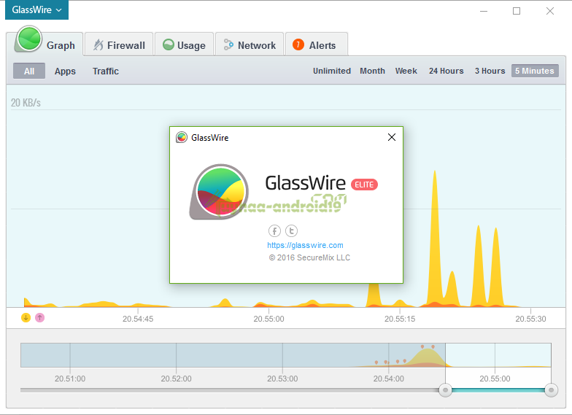Set time range to Month
Image resolution: width=572 pixels, height=415 pixels.
[x=372, y=71]
